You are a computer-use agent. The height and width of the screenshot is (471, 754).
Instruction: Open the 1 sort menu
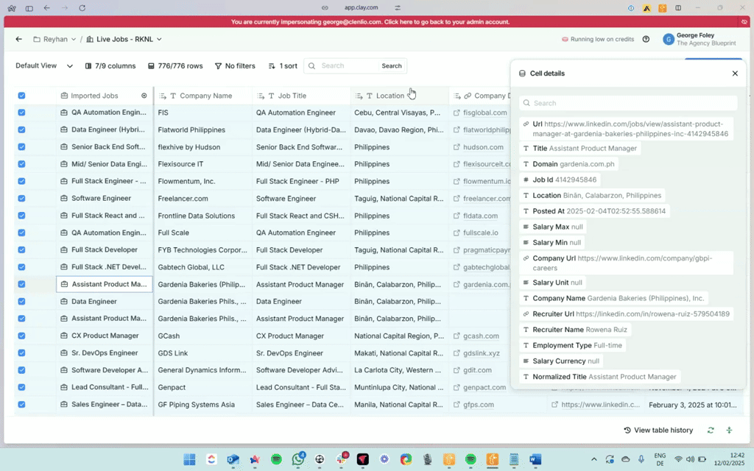click(283, 66)
